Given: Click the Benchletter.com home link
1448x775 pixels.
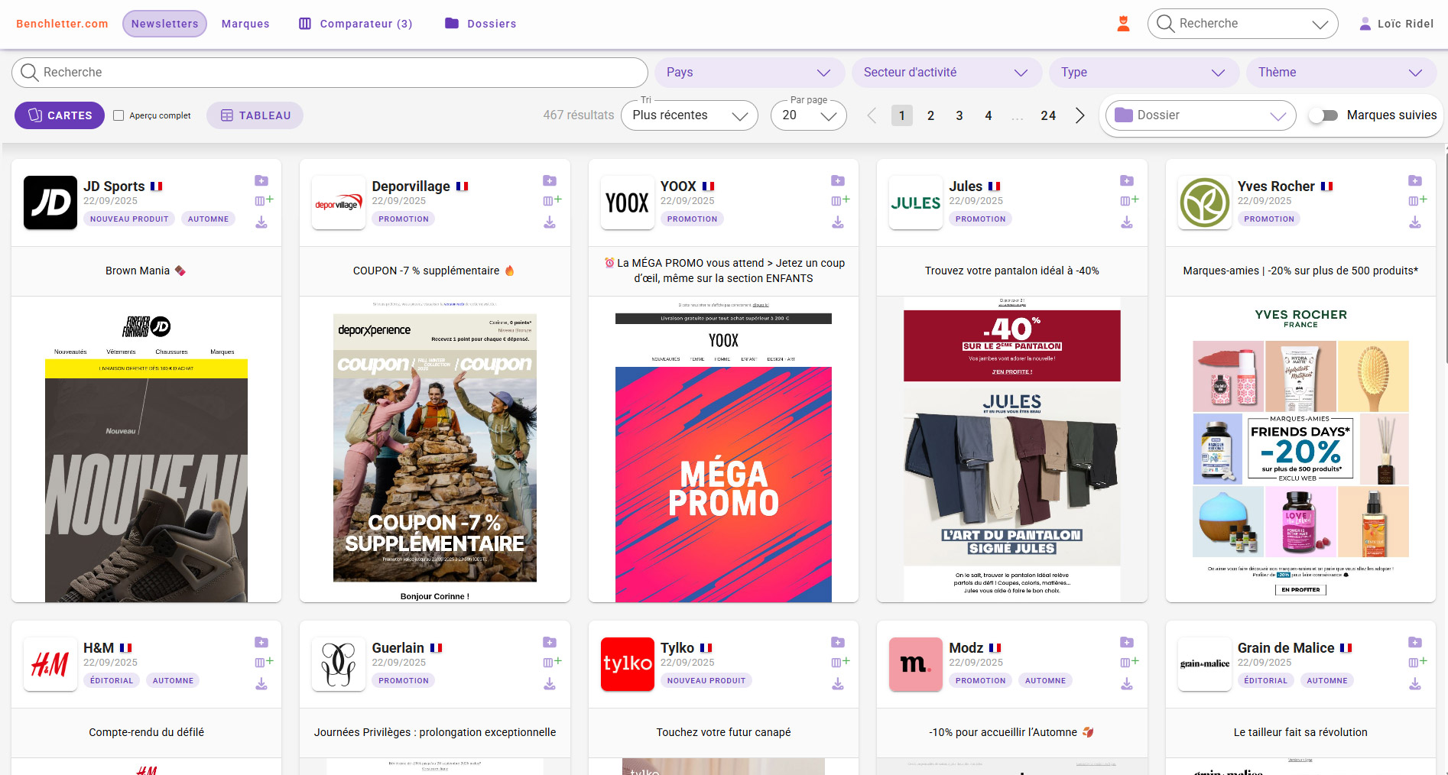Looking at the screenshot, I should tap(62, 24).
